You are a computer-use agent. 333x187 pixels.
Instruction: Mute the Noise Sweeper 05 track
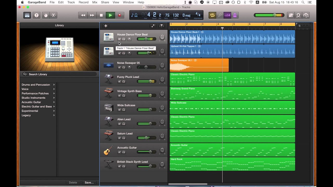point(119,67)
